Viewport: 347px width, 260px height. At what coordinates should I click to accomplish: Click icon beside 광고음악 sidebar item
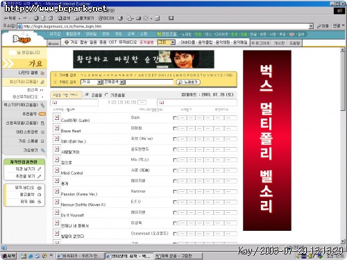coord(40,195)
